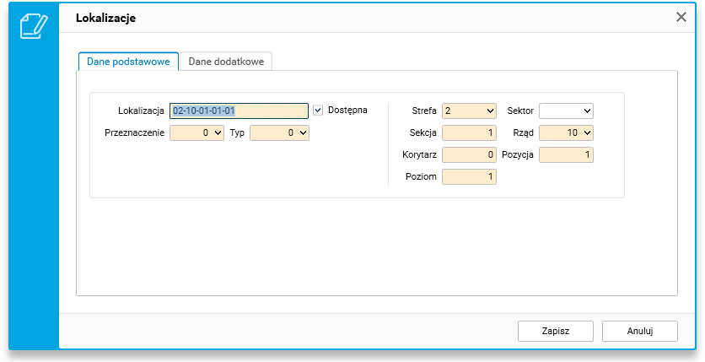The image size is (705, 362).
Task: Click the Strefa field label
Action: coord(424,111)
